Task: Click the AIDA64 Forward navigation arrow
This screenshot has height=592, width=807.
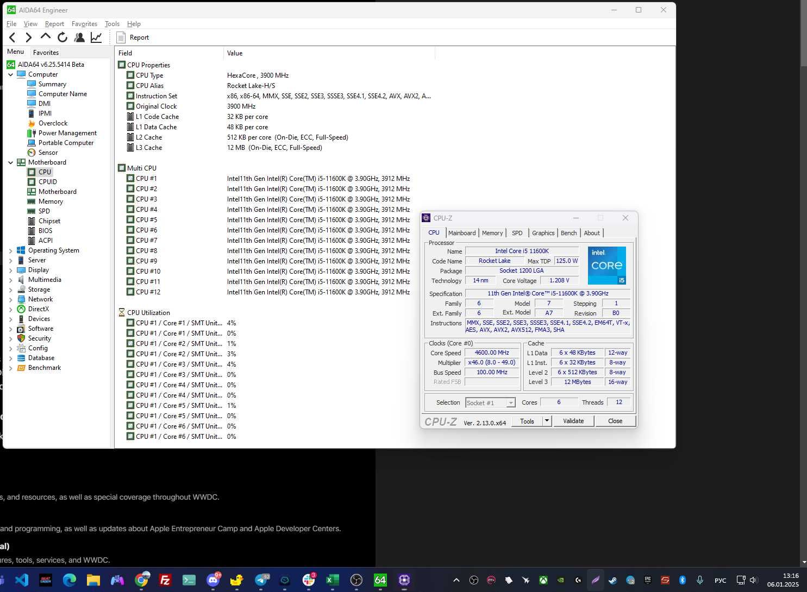Action: click(29, 37)
